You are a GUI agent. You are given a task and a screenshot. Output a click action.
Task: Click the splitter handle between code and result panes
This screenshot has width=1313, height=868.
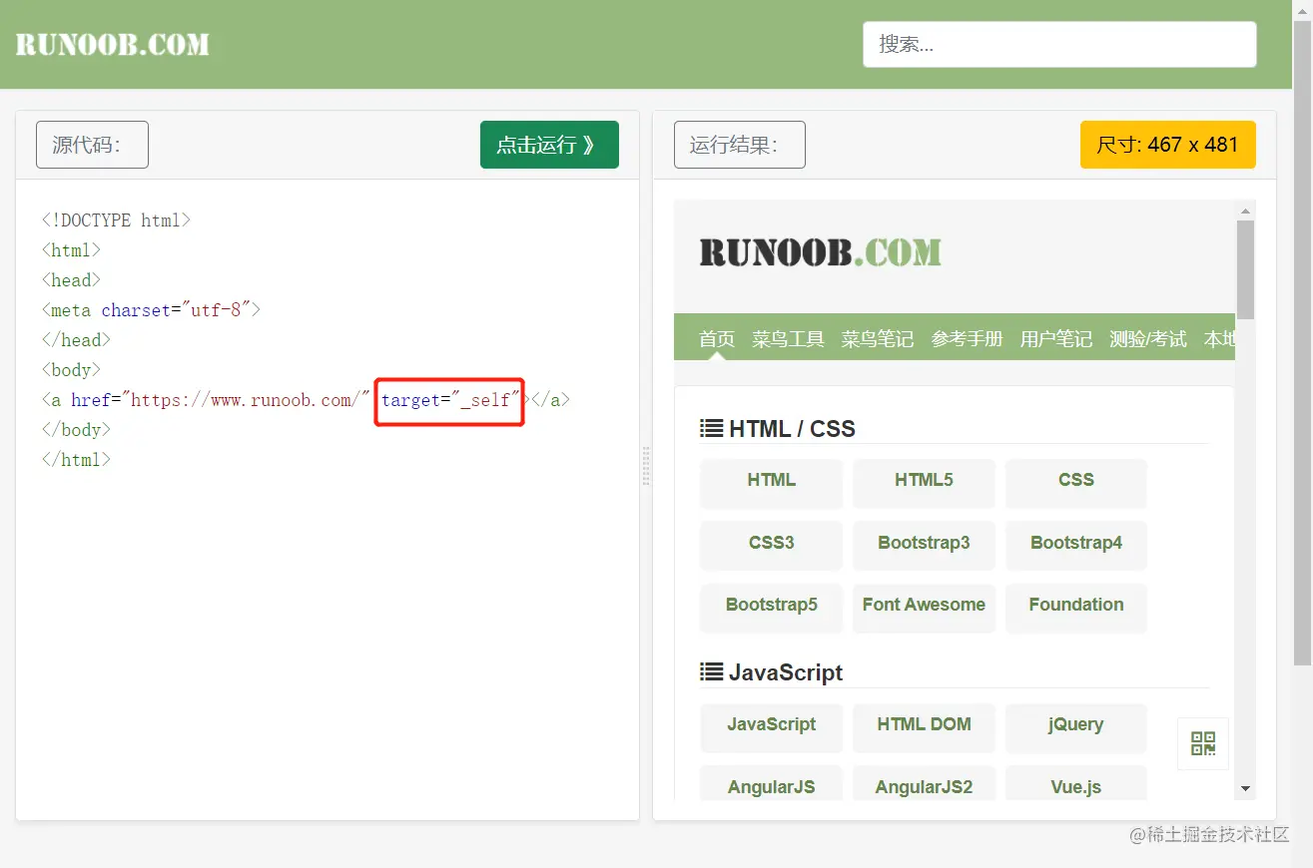[646, 466]
